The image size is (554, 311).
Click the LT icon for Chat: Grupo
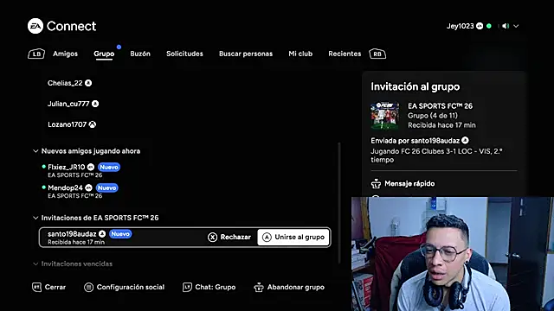point(187,288)
